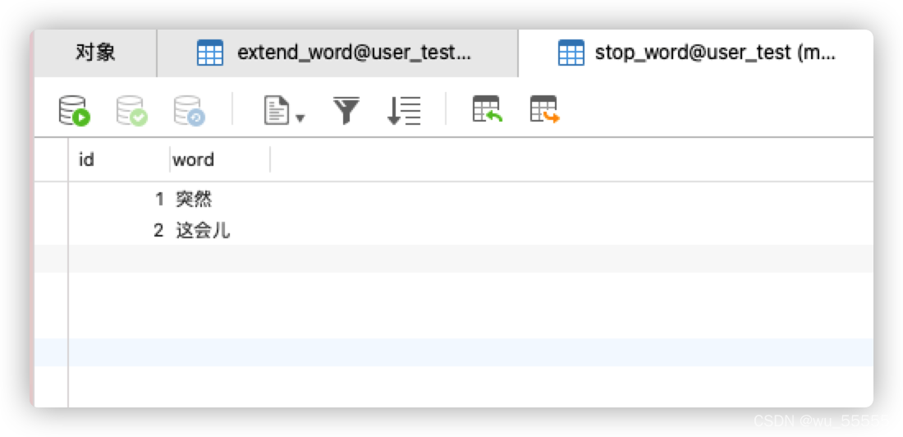Click the row marker left of row 1
The height and width of the screenshot is (437, 903).
coord(51,199)
